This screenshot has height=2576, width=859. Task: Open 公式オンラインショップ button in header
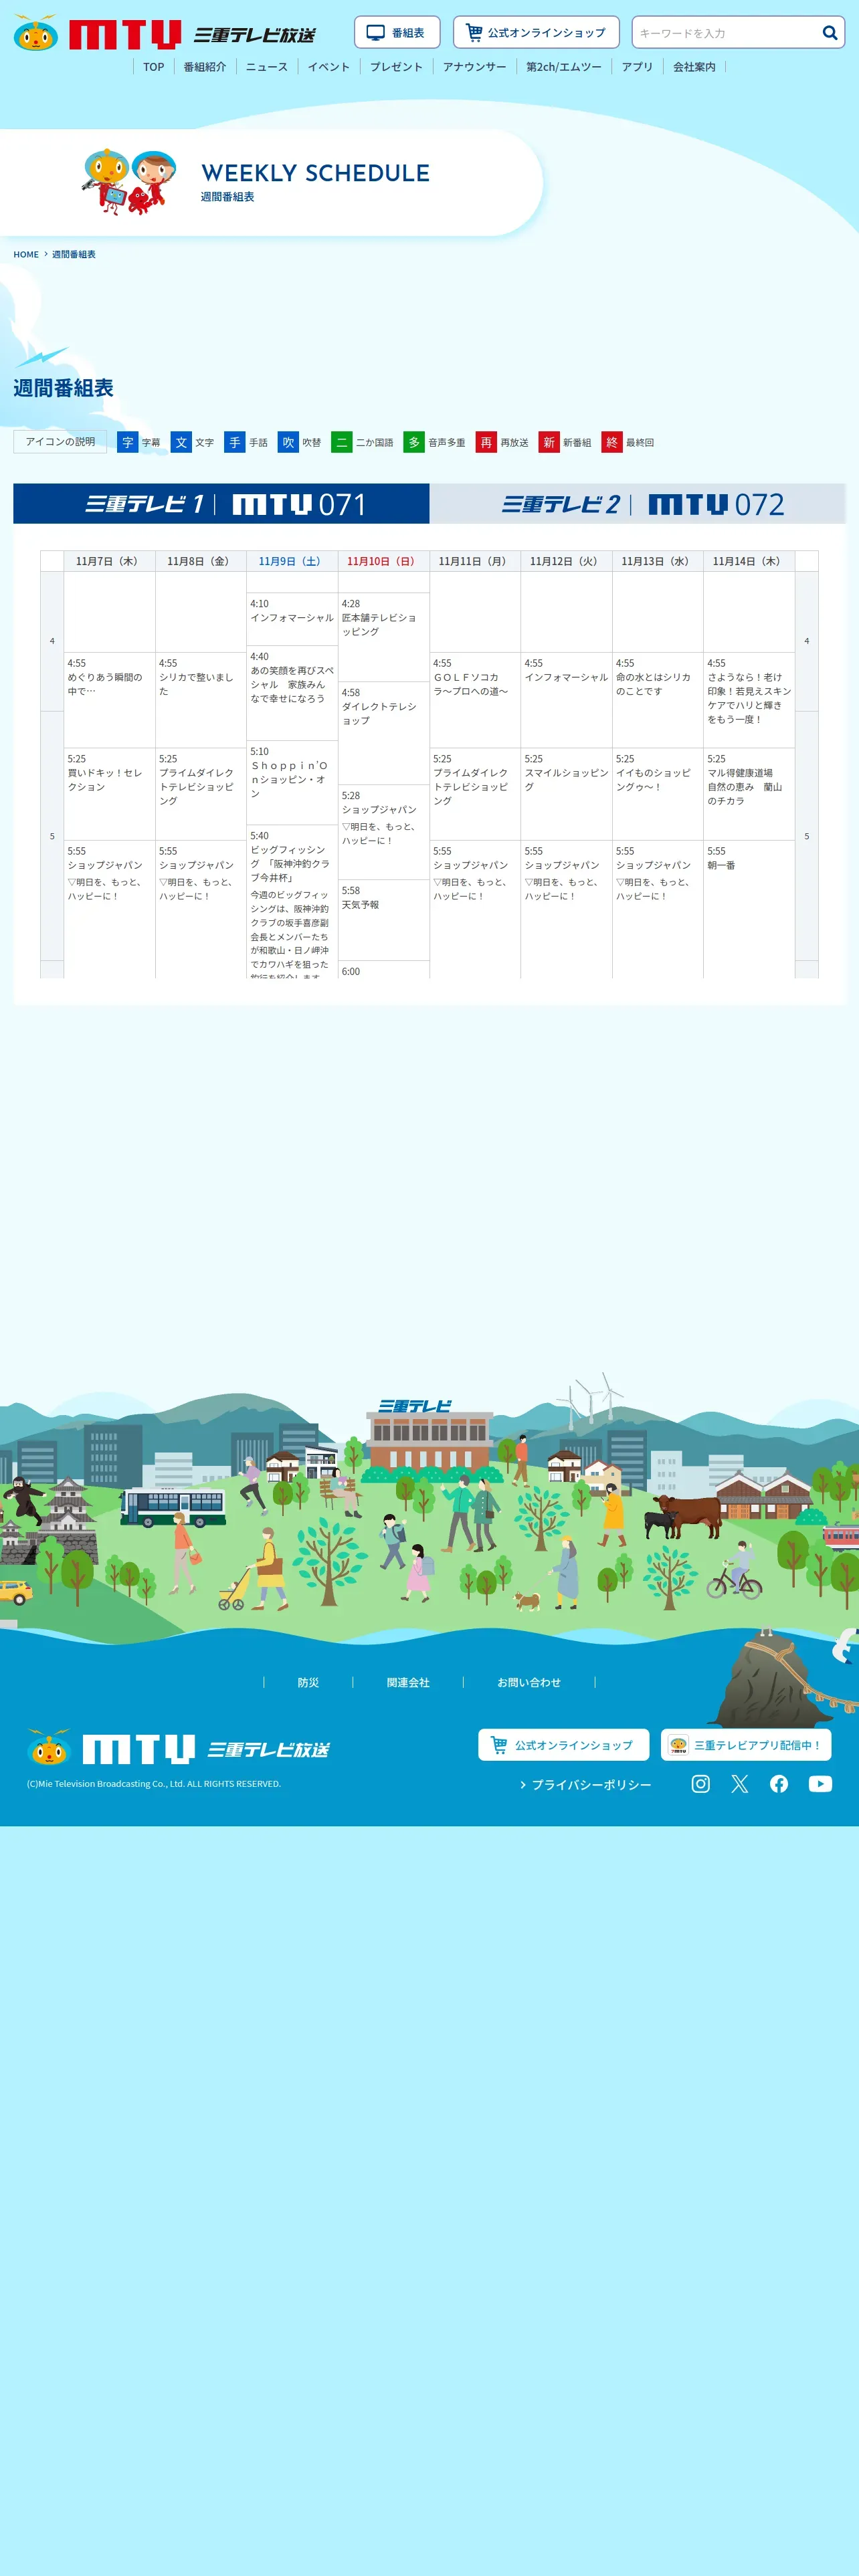coord(536,32)
